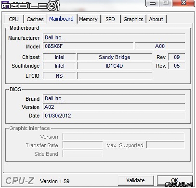Click the Motherboard group title

point(25,28)
